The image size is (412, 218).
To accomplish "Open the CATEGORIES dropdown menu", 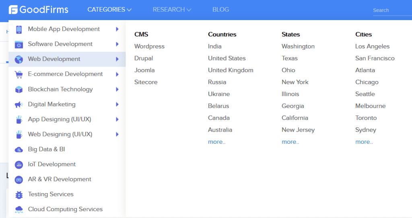I will pos(109,10).
